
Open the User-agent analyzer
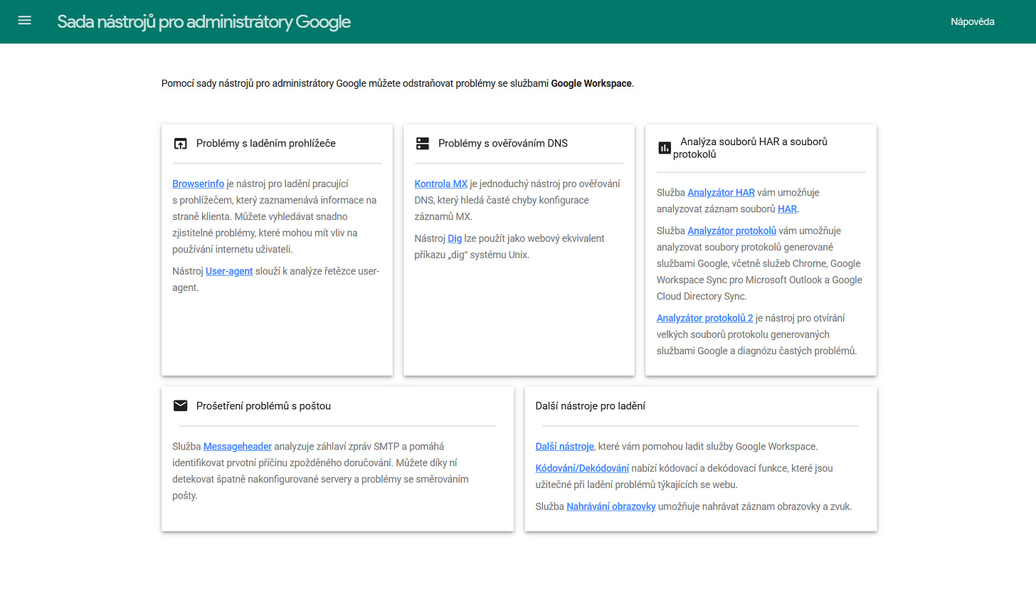tap(229, 271)
